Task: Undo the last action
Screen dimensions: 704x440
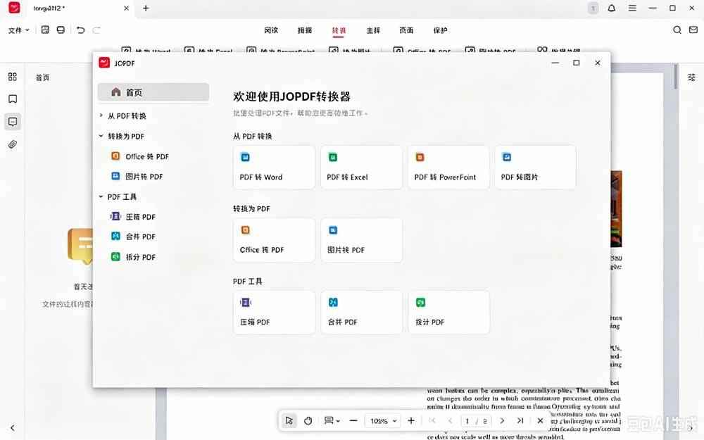Action: click(x=80, y=30)
